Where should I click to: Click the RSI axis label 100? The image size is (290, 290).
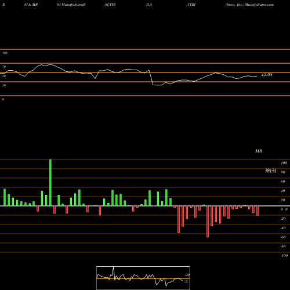coord(5,53)
